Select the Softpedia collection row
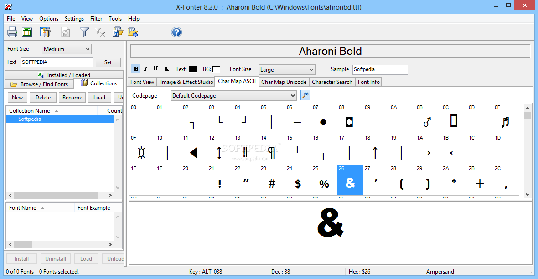 pos(60,119)
